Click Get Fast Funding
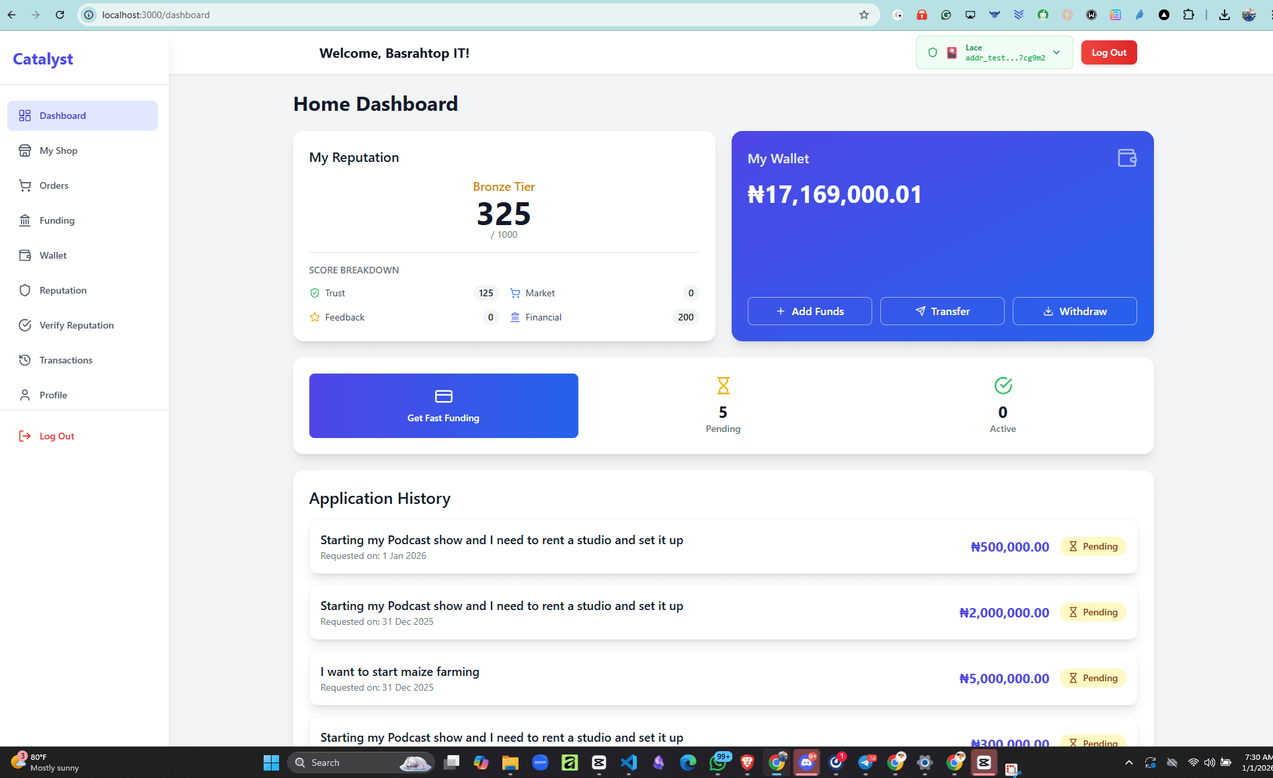Viewport: 1273px width, 778px height. pyautogui.click(x=442, y=405)
